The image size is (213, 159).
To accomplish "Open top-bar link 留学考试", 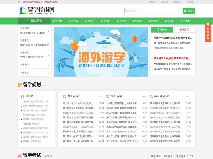I will (x=164, y=2).
